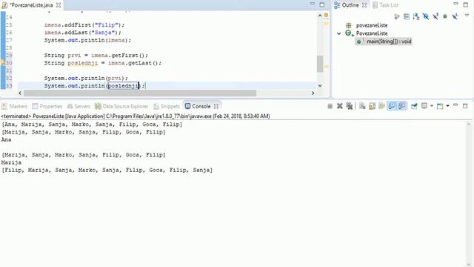474x267 pixels.
Task: Maximize the Console panel
Action: coord(465,105)
